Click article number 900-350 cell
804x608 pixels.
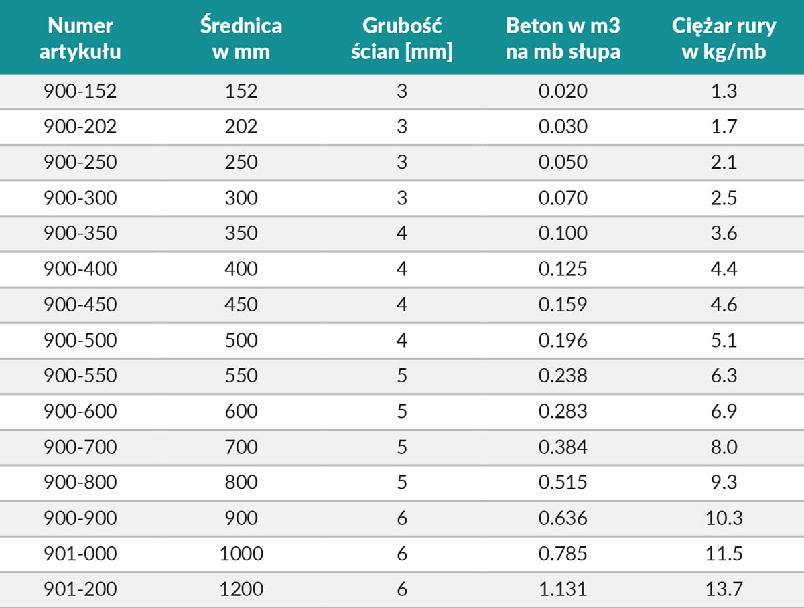pyautogui.click(x=80, y=233)
